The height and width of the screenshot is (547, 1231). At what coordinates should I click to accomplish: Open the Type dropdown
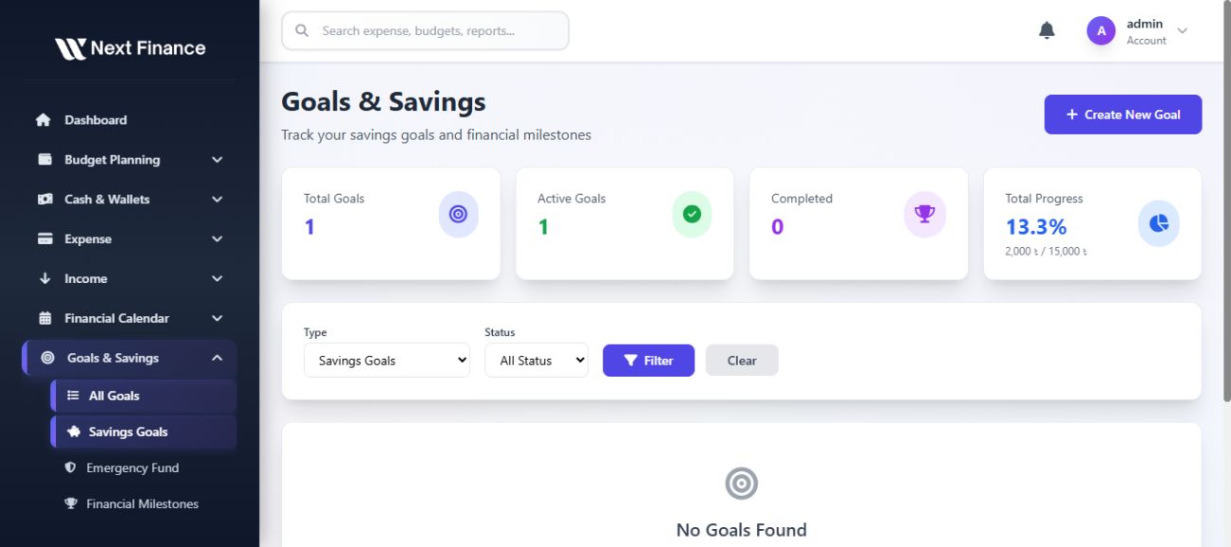pyautogui.click(x=386, y=361)
